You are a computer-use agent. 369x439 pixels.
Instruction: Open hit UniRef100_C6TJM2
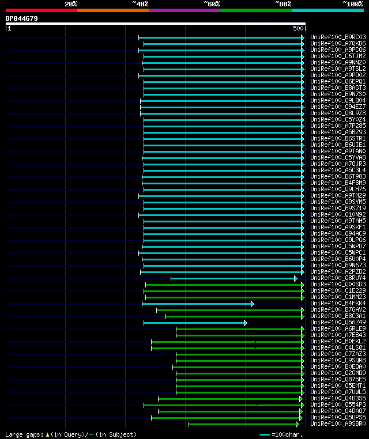(338, 56)
